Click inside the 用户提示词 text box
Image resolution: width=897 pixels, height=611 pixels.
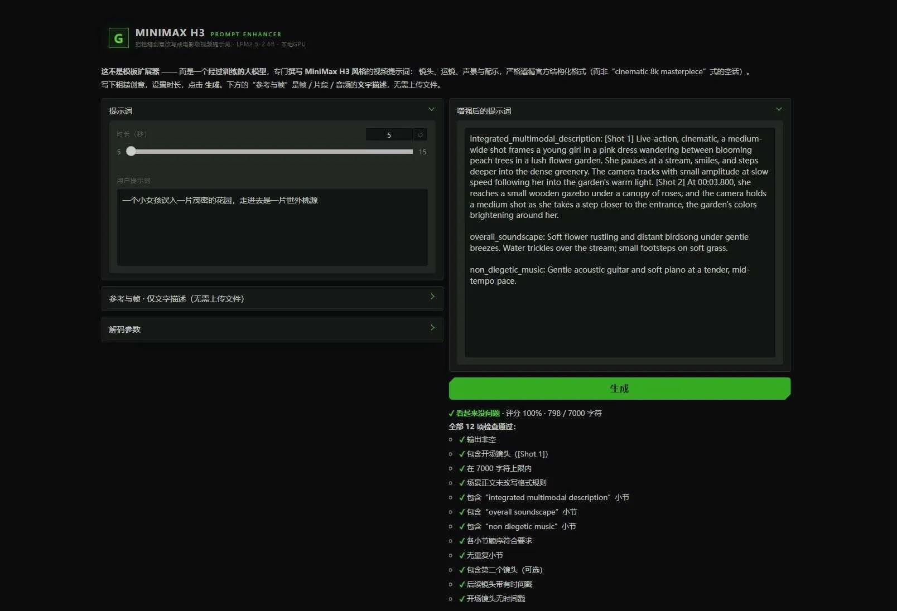point(272,227)
